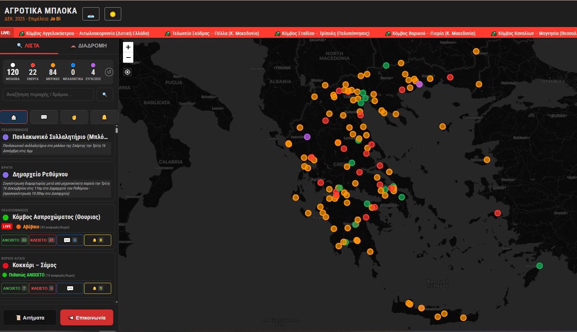Vote ΑΝΟΙΧΤΟ for Κόμβος Ασπροχώματος

coord(15,240)
